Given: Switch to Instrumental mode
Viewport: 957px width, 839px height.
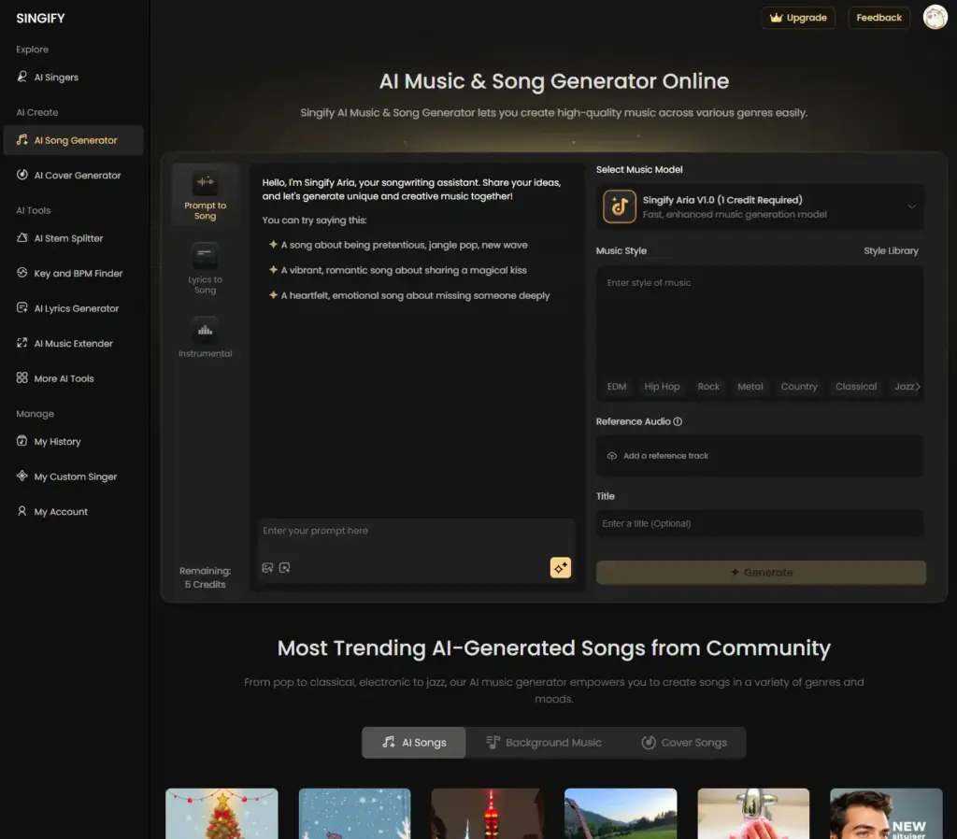Looking at the screenshot, I should click(x=205, y=338).
